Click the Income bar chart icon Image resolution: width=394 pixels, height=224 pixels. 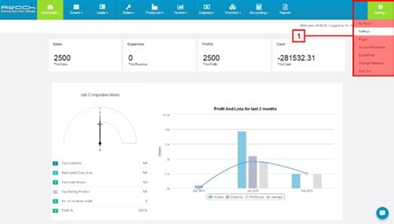pyautogui.click(x=181, y=7)
